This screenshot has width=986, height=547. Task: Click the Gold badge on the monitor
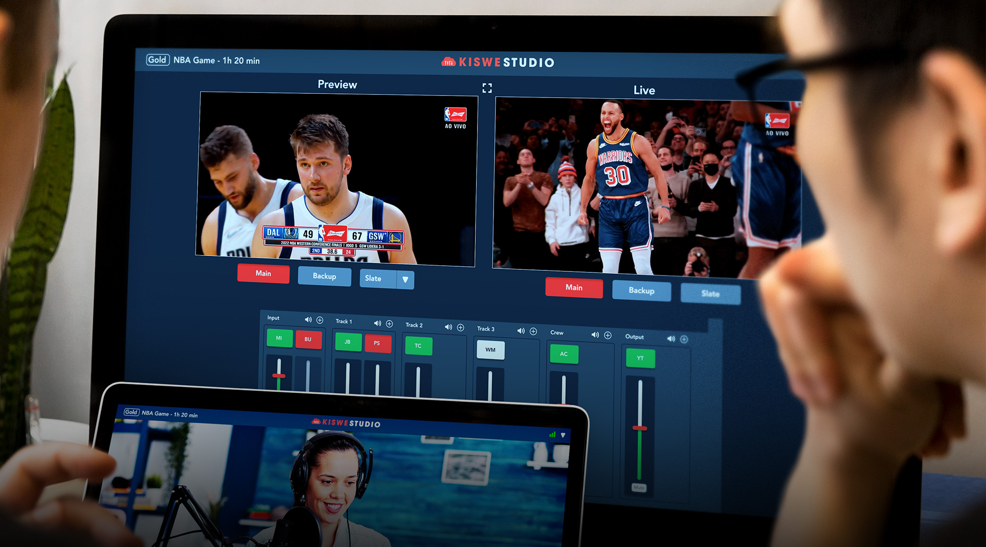pyautogui.click(x=157, y=60)
